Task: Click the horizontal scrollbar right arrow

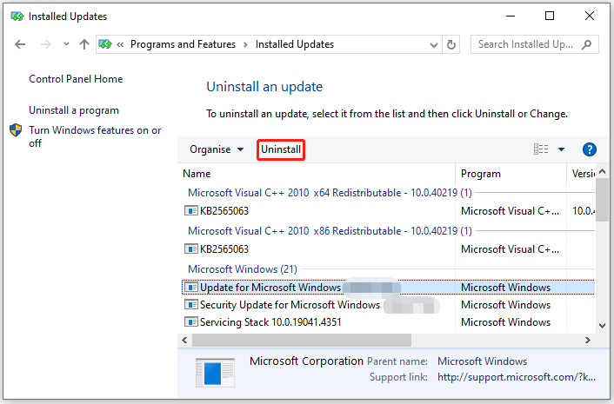Action: point(587,341)
